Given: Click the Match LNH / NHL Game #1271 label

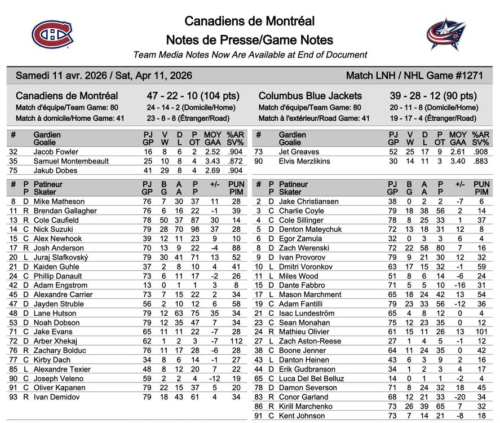Looking at the screenshot, I should [414, 76].
